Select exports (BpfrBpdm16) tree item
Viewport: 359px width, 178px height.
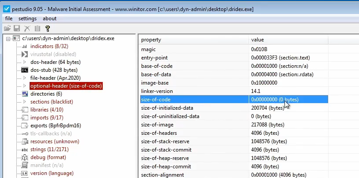(x=56, y=126)
